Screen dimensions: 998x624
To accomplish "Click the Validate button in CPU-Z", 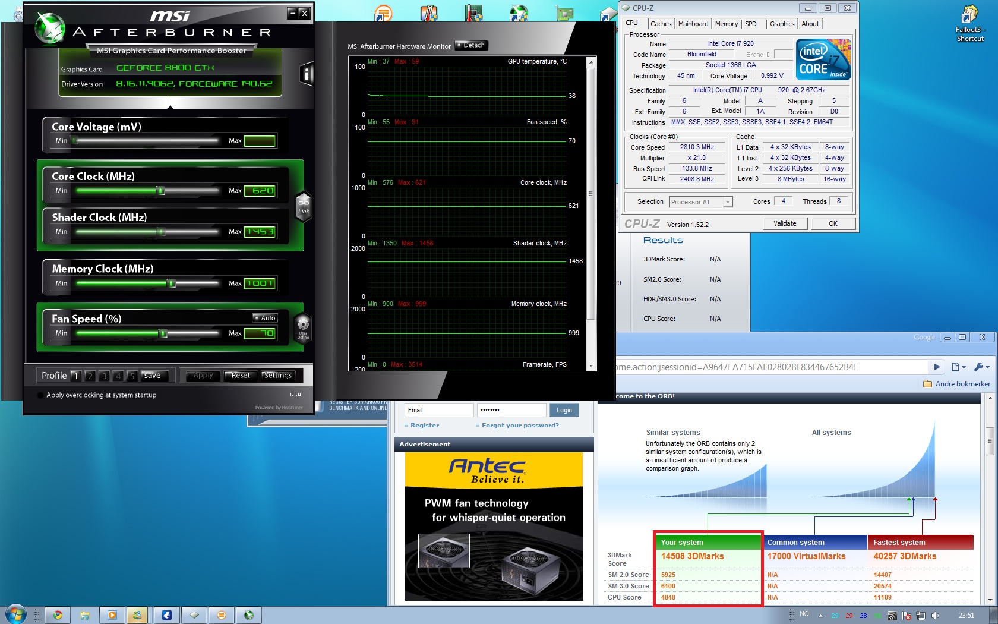I will (785, 223).
